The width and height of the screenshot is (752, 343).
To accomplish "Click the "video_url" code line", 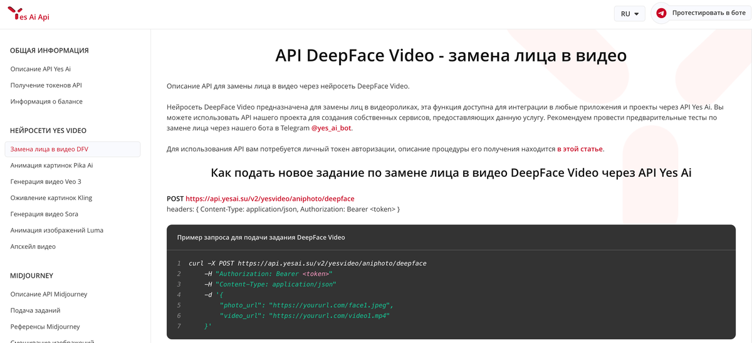I will (x=305, y=316).
